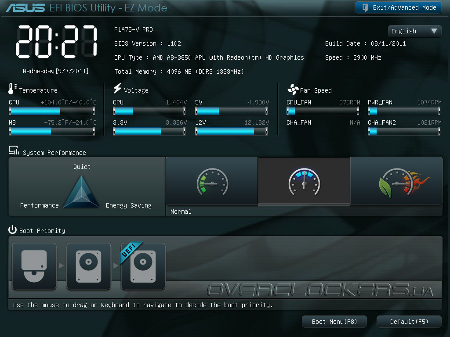
Task: Click the CHA_FAN N/A value
Action: 355,123
